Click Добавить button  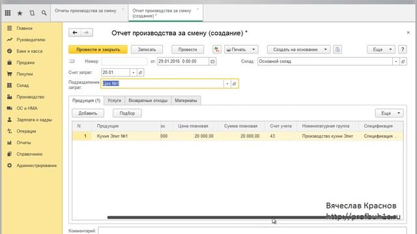point(88,113)
